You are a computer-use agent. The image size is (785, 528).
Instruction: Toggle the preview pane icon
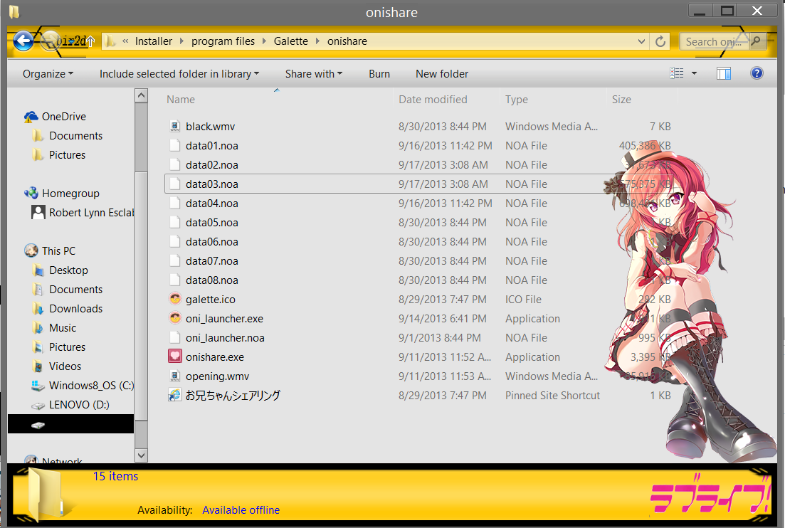(x=723, y=73)
